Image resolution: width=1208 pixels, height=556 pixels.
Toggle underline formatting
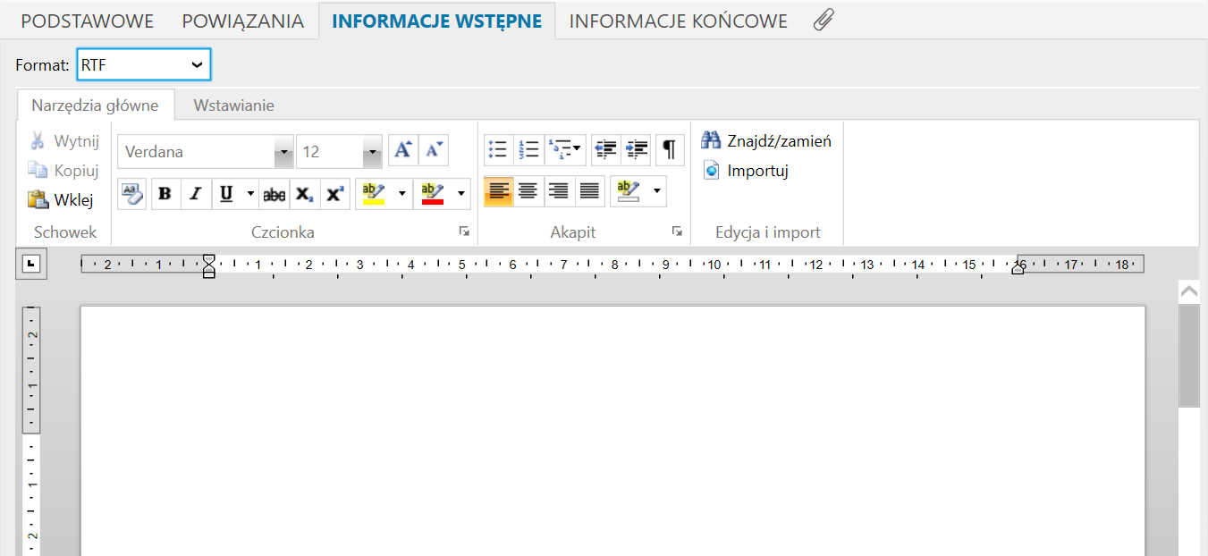[x=226, y=194]
